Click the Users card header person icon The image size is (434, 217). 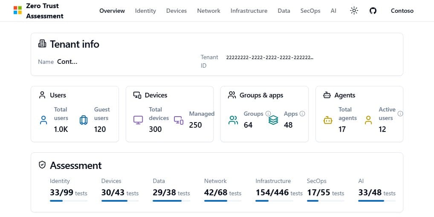coord(42,95)
